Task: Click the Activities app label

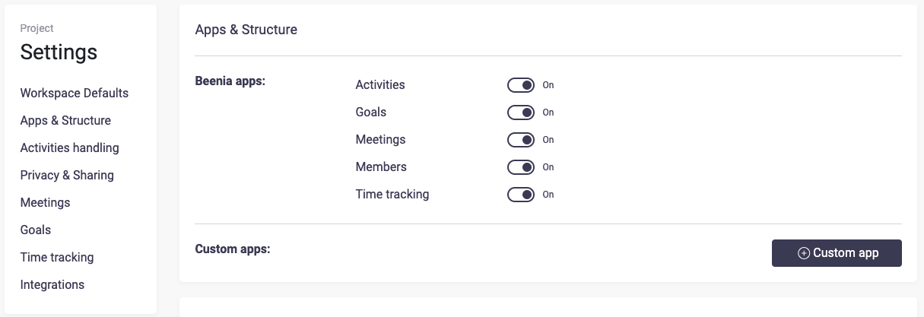Action: pos(380,85)
